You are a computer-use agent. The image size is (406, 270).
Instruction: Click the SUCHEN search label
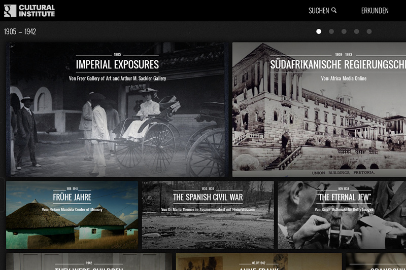coord(319,11)
